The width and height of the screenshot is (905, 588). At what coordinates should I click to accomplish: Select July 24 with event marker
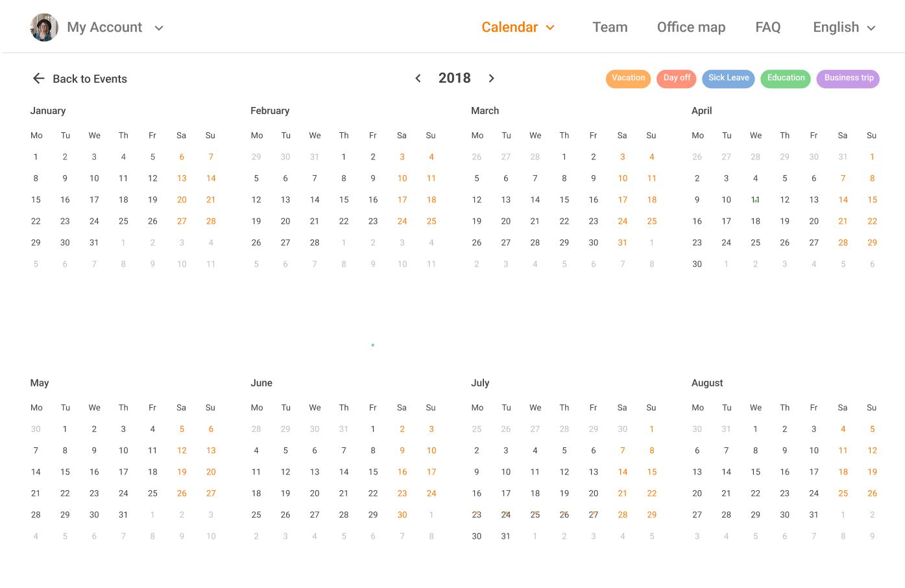point(506,515)
